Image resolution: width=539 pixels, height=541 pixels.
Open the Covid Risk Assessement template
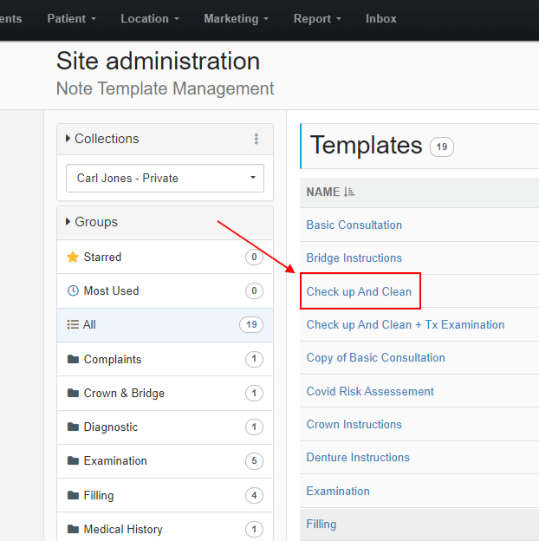pyautogui.click(x=370, y=391)
